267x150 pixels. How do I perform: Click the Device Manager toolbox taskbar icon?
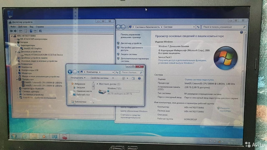click(65, 137)
